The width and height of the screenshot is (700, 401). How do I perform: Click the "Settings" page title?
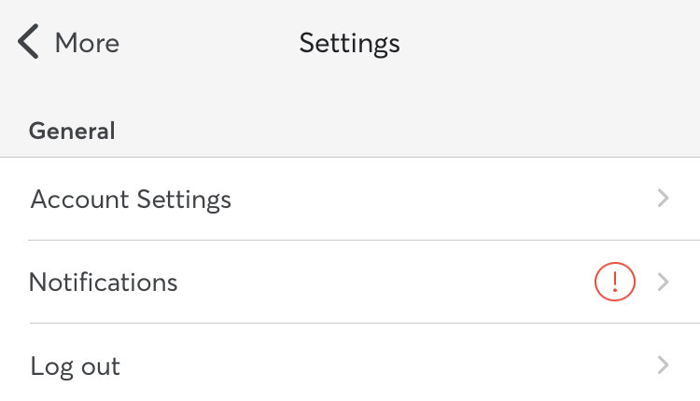[349, 43]
